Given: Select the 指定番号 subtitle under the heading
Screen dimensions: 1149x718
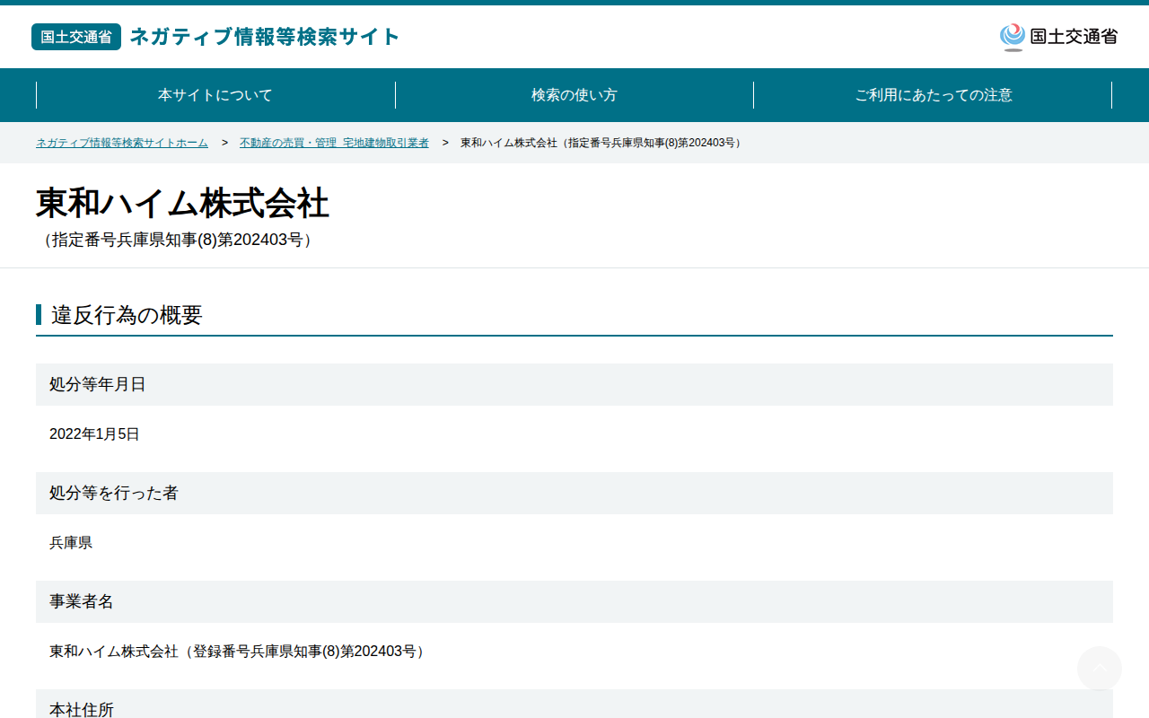Looking at the screenshot, I should pos(177,241).
